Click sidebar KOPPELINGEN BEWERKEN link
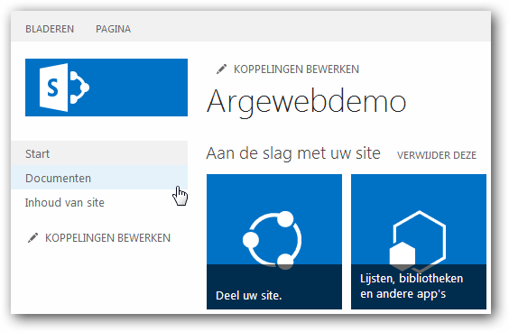The height and width of the screenshot is (332, 509). click(107, 238)
